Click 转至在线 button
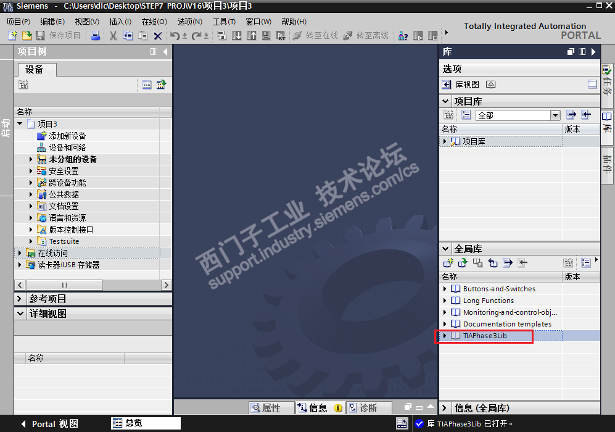 [x=315, y=36]
